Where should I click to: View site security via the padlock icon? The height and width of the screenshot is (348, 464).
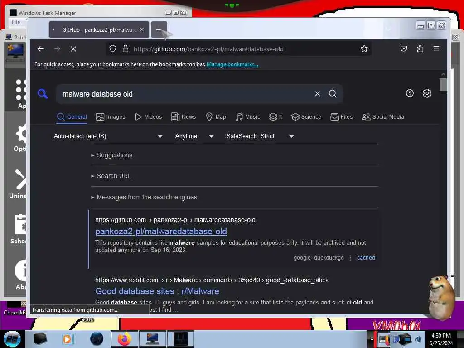point(126,49)
